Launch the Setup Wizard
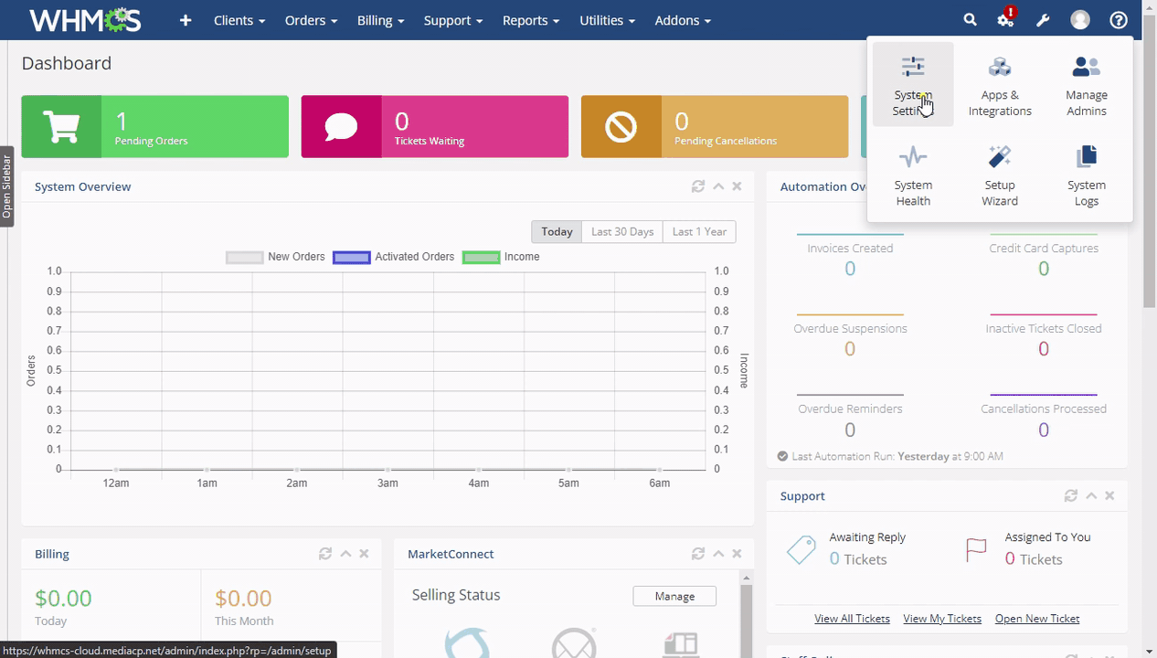The height and width of the screenshot is (658, 1157). click(x=1000, y=175)
